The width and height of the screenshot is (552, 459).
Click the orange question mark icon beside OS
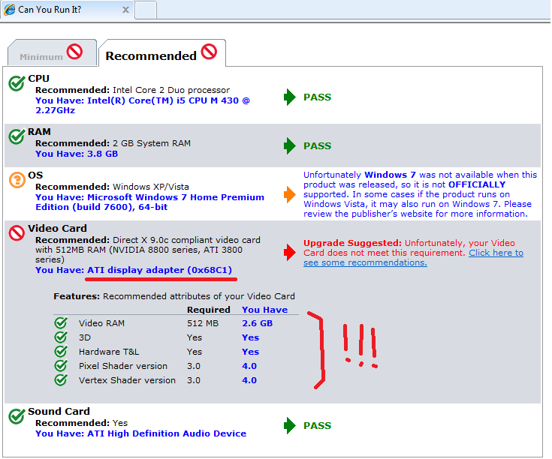17,180
